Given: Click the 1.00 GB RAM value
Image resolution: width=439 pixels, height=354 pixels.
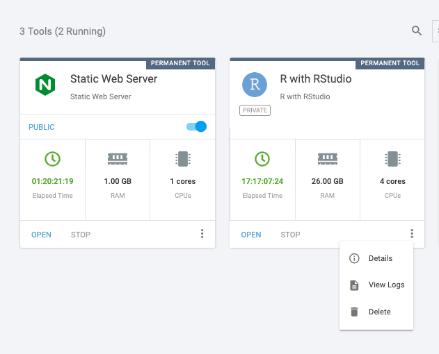Looking at the screenshot, I should click(x=118, y=181).
